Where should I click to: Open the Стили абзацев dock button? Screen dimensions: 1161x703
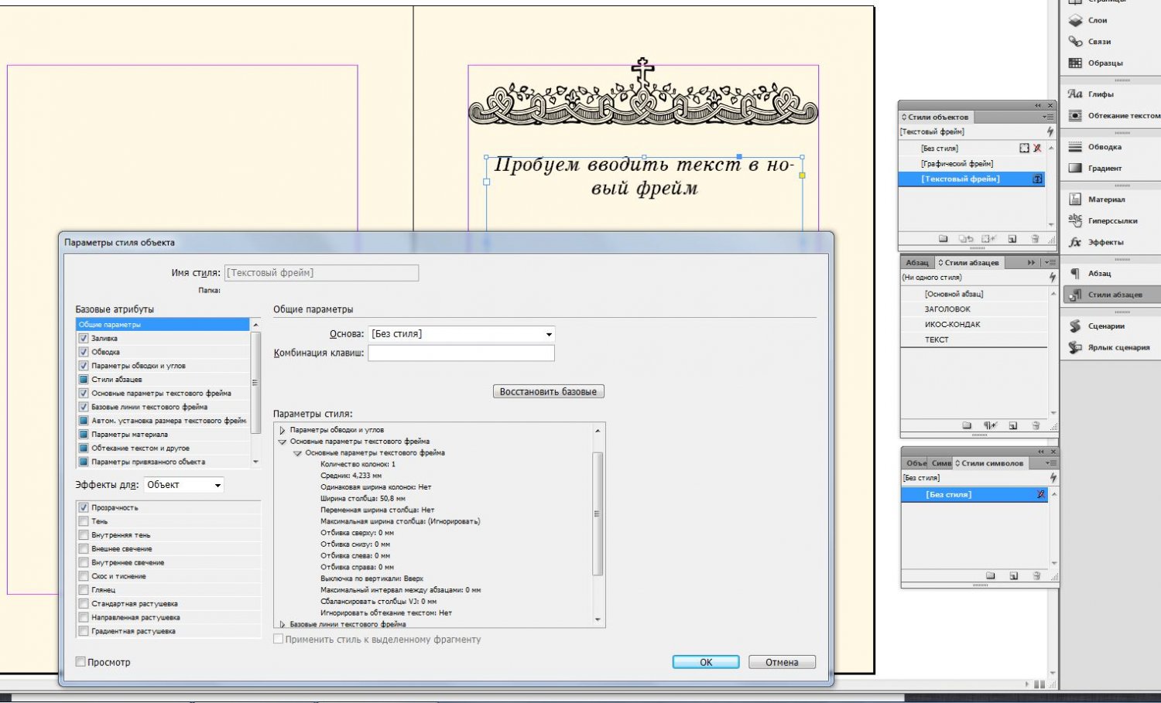click(x=1111, y=295)
